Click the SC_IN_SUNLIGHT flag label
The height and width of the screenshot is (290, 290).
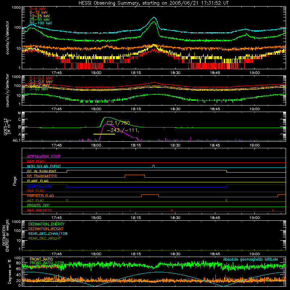[x=42, y=171]
